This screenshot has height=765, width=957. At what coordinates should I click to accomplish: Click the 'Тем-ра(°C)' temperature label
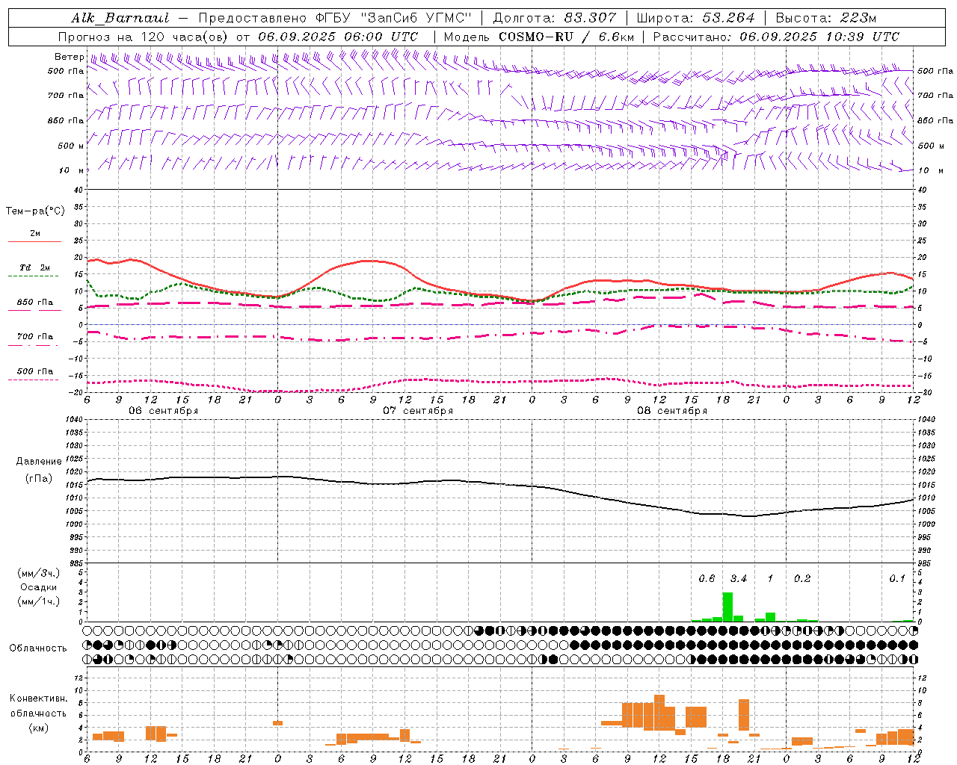35,211
